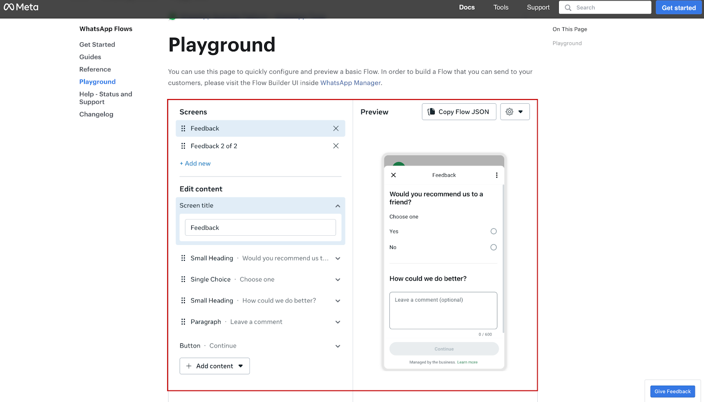
Task: Click the Continue button in preview
Action: pyautogui.click(x=444, y=349)
